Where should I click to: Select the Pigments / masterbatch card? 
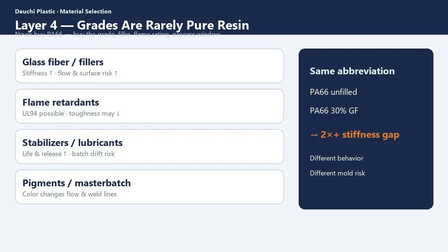pyautogui.click(x=149, y=187)
